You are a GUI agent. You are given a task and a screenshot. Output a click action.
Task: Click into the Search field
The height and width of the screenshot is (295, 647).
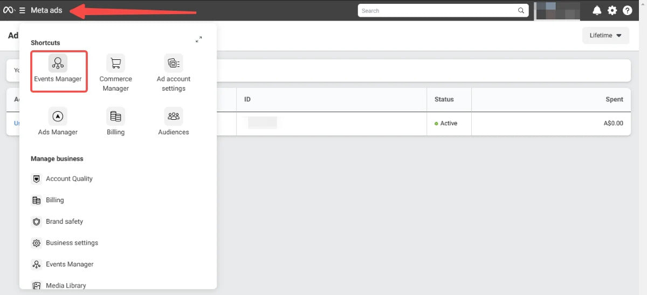pyautogui.click(x=443, y=10)
